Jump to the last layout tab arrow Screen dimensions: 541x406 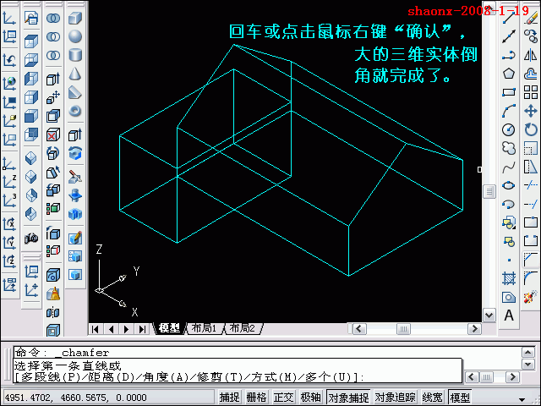click(142, 329)
